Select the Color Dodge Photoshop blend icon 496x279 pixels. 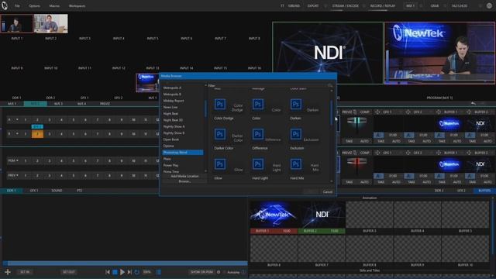click(220, 105)
